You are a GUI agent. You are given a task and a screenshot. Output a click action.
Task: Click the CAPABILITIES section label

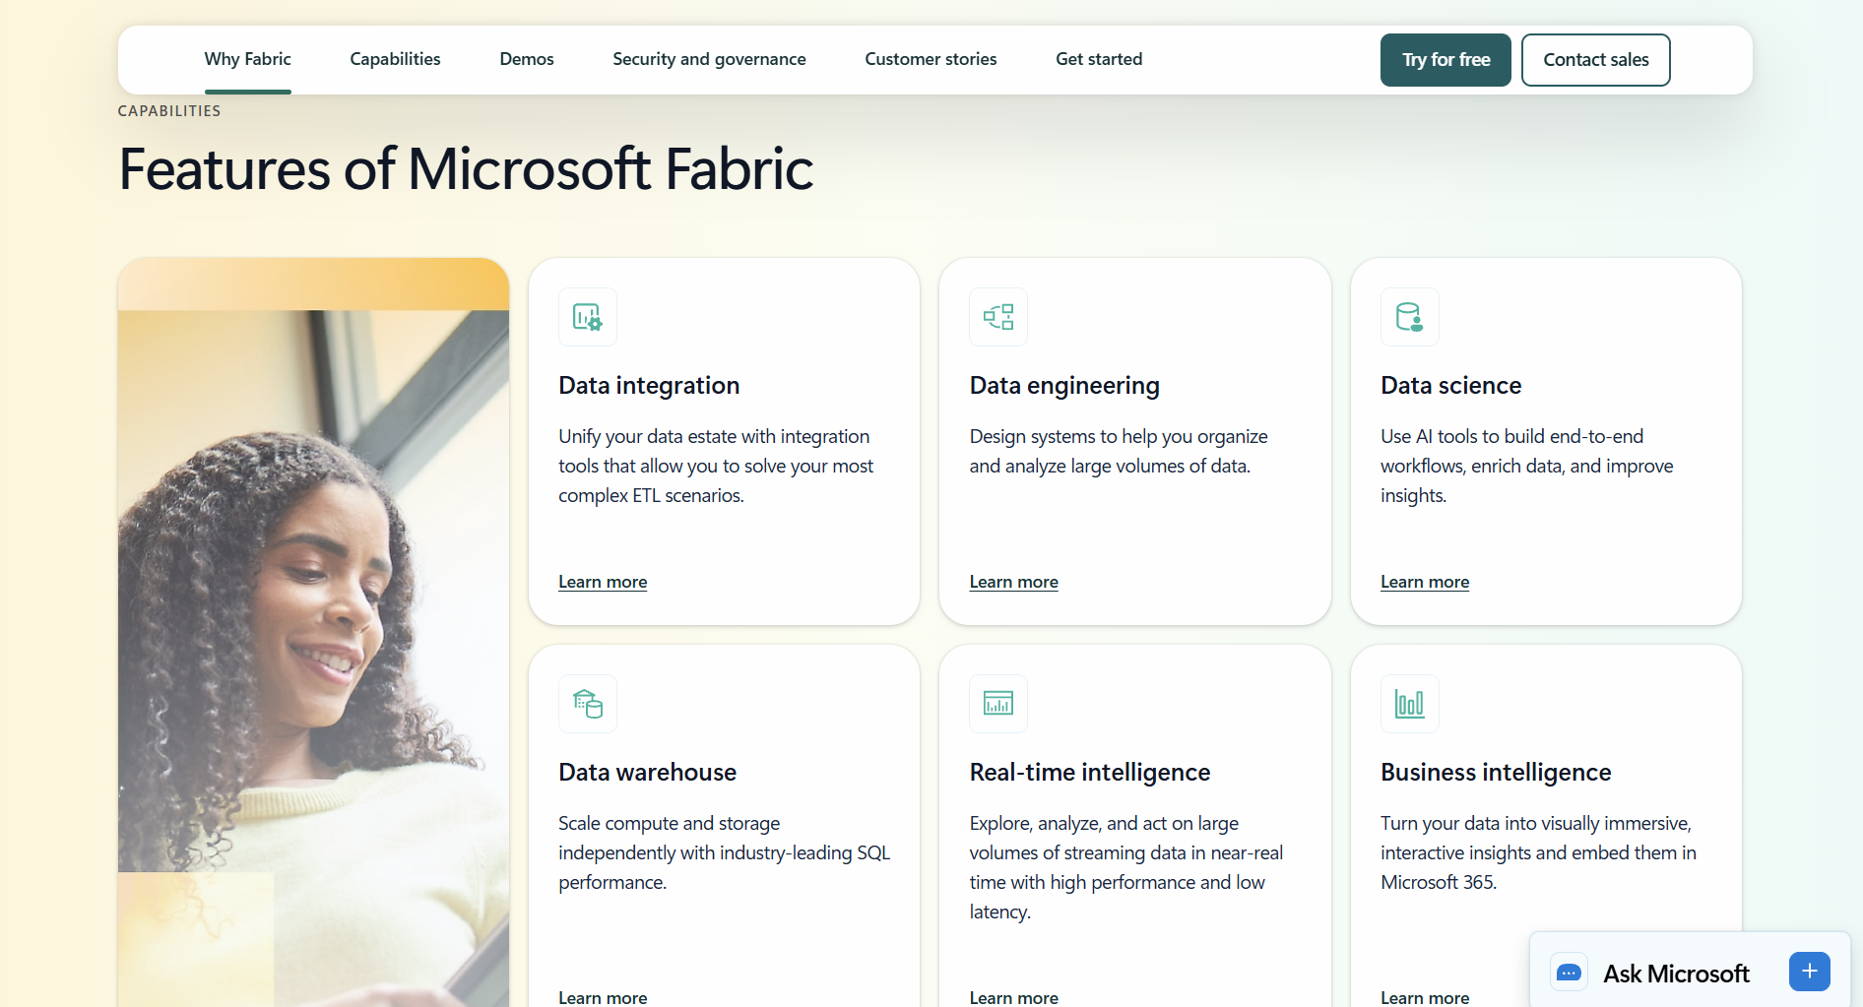(169, 111)
